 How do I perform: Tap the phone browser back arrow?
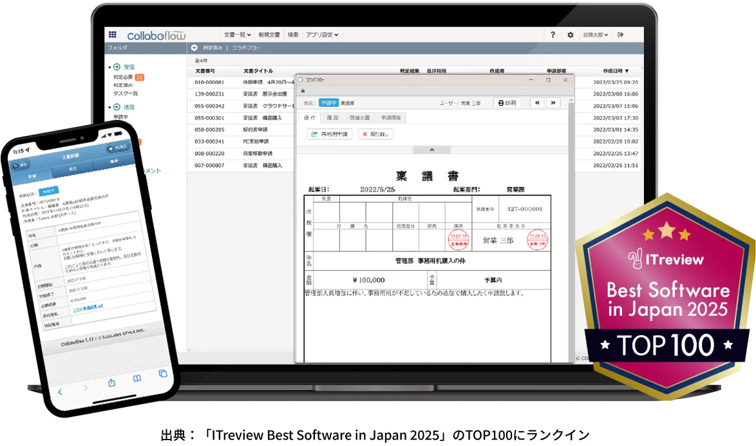[61, 392]
